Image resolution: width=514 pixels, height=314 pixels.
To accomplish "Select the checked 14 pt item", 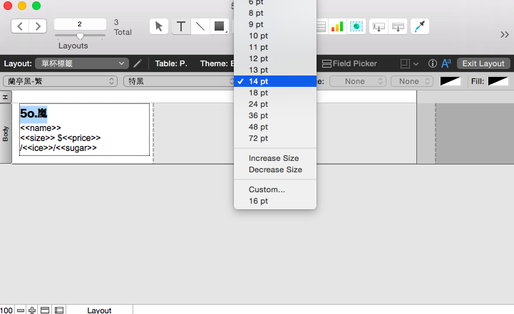I will (275, 81).
